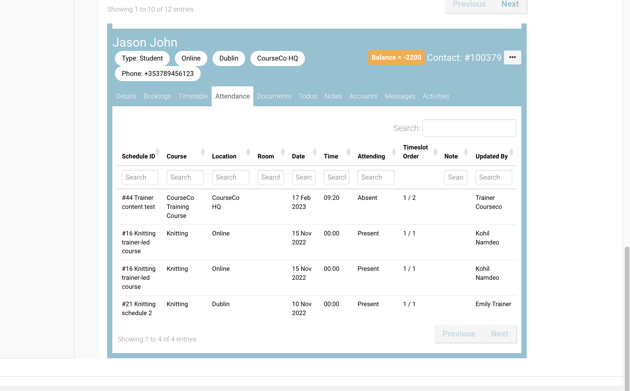Switch to the Timetable tab
This screenshot has height=391, width=630.
pyautogui.click(x=193, y=96)
